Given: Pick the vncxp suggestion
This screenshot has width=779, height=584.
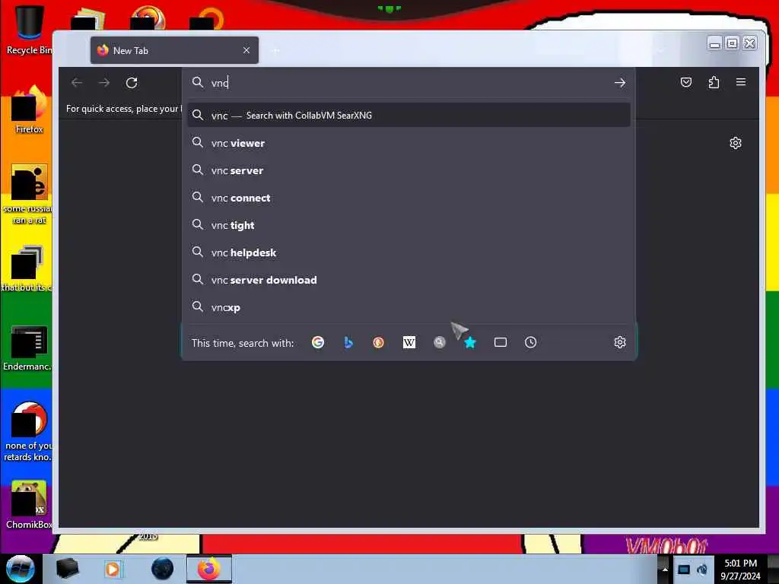Looking at the screenshot, I should pyautogui.click(x=409, y=307).
